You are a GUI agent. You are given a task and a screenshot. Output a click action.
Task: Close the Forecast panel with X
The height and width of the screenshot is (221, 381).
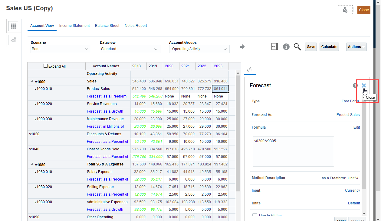click(364, 85)
